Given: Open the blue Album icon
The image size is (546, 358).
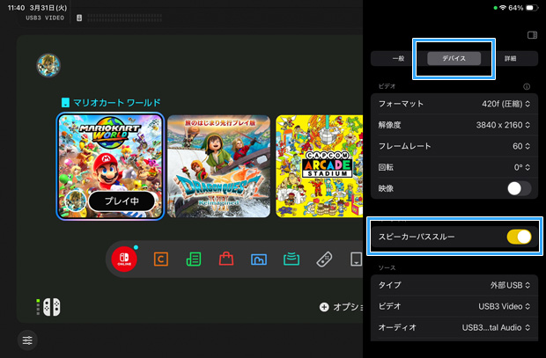Looking at the screenshot, I should [259, 259].
